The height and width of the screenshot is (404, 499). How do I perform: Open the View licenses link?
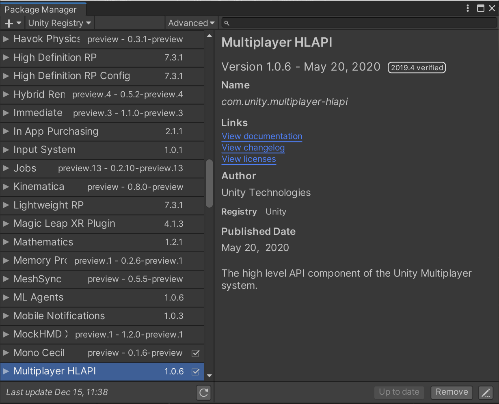pyautogui.click(x=249, y=159)
